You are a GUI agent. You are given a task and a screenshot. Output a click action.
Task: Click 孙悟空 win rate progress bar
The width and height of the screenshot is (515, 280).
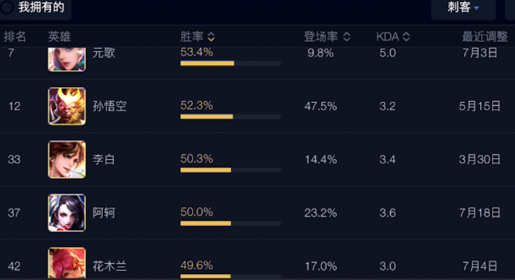coord(230,117)
